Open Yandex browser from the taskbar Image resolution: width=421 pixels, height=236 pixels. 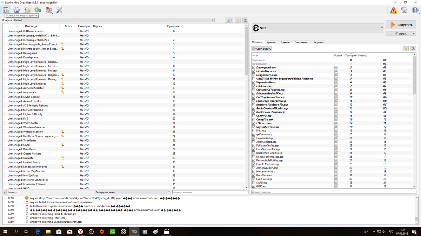(80, 231)
